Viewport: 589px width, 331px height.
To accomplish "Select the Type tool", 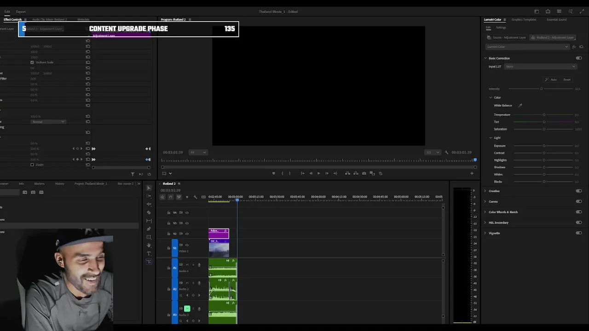I will [x=149, y=254].
